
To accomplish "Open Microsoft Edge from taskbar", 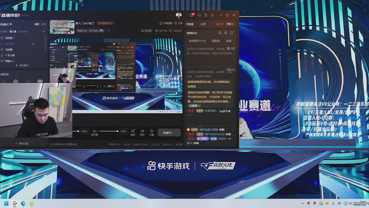I will click(23, 203).
